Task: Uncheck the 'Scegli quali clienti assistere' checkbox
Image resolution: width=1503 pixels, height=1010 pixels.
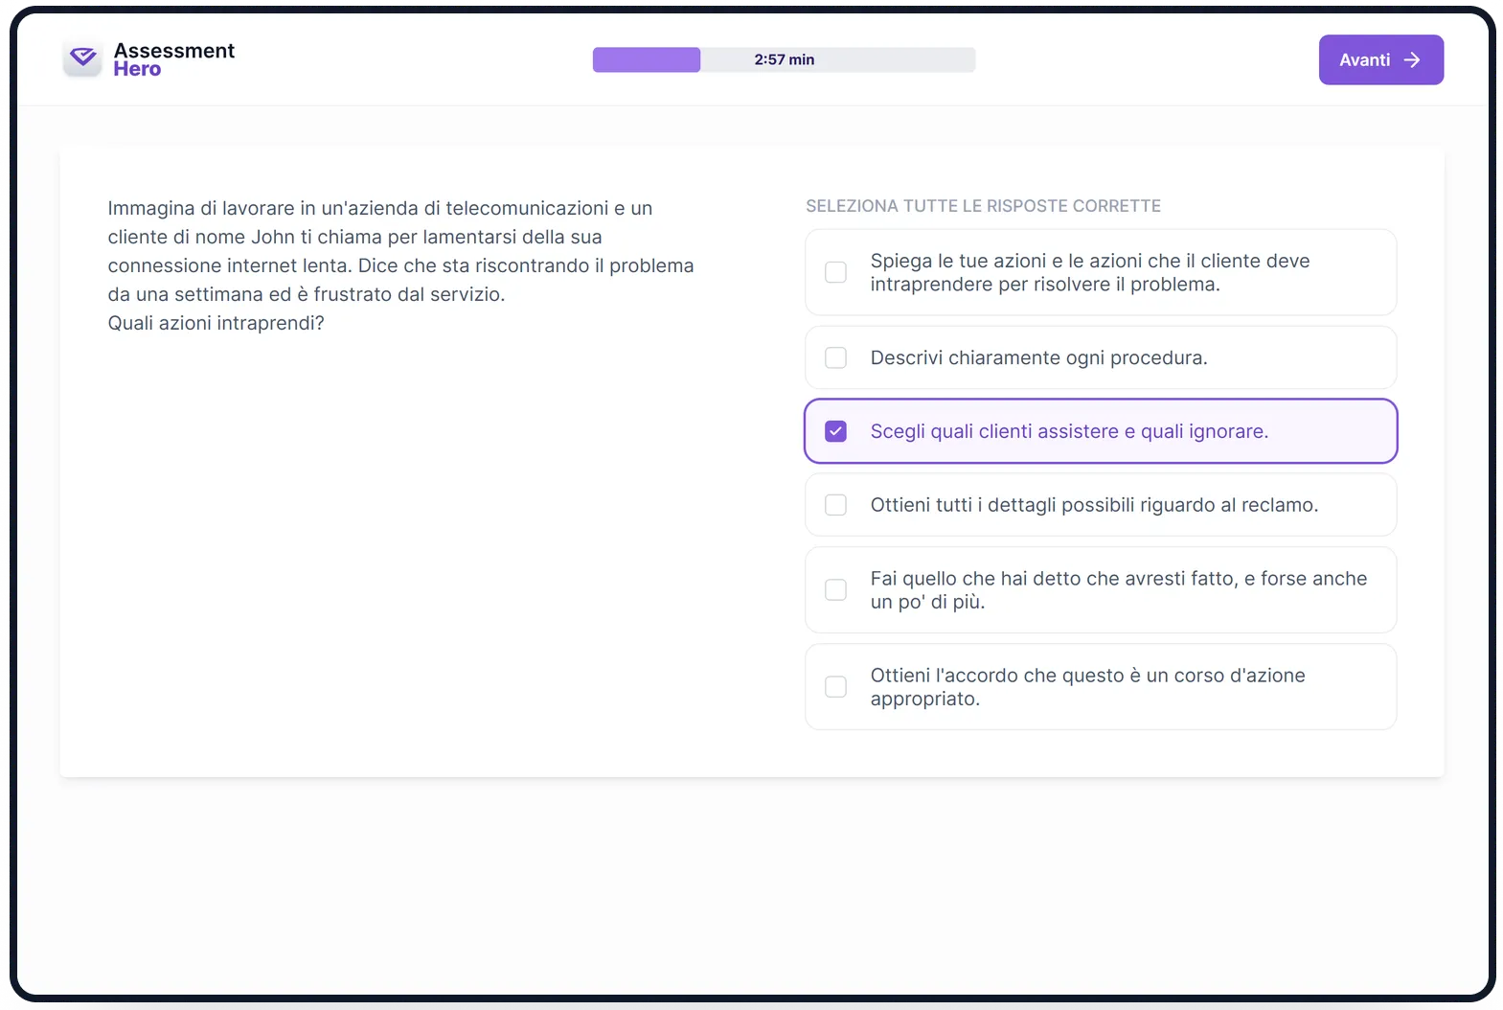Action: pos(836,431)
